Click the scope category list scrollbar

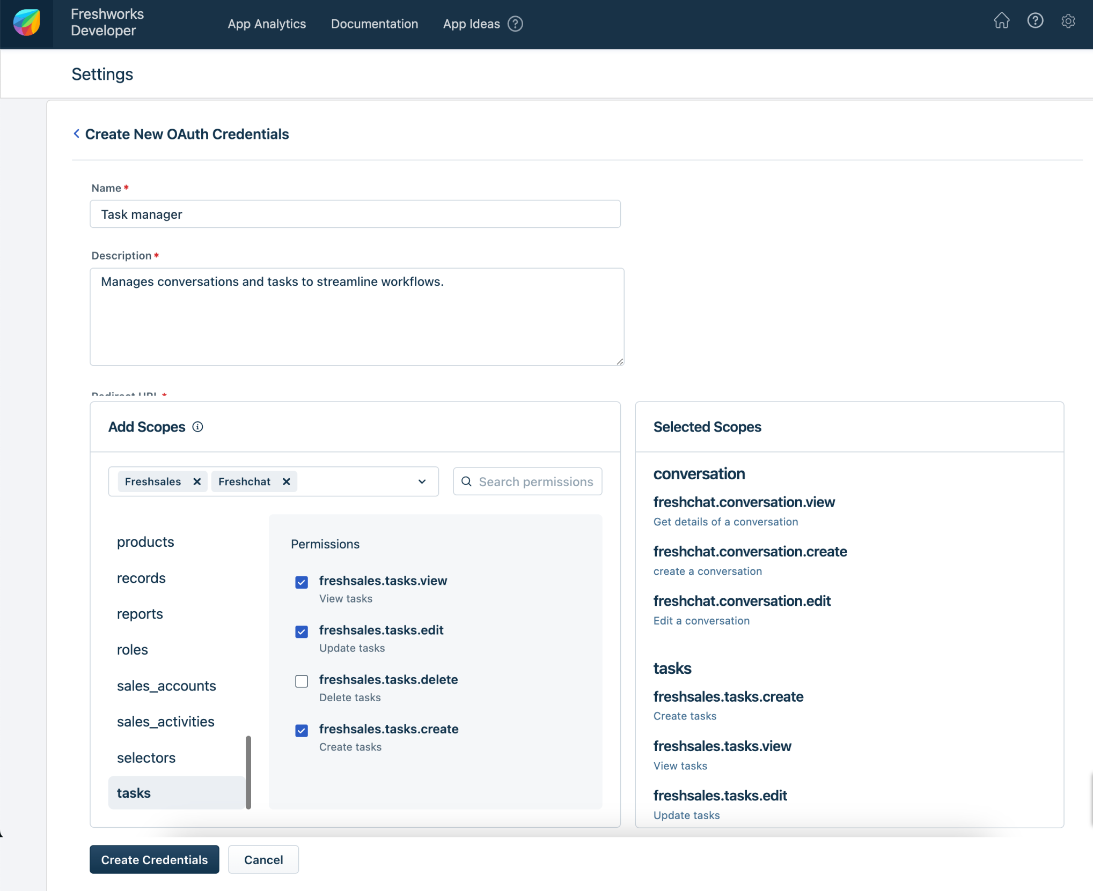[248, 773]
